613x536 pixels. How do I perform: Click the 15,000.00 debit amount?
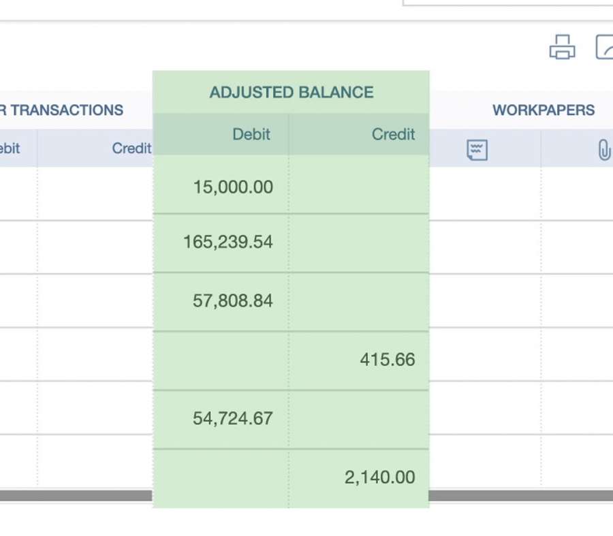(x=233, y=187)
